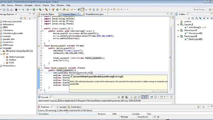This screenshot has width=213, height=120.
Task: Toggle Hide Static Members in Outline
Action: pyautogui.click(x=204, y=18)
